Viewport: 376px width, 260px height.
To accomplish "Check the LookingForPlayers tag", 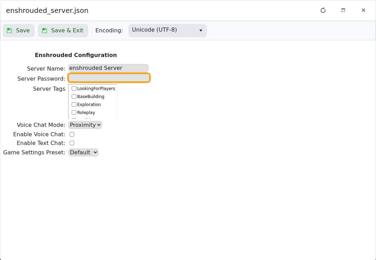I will pos(74,89).
